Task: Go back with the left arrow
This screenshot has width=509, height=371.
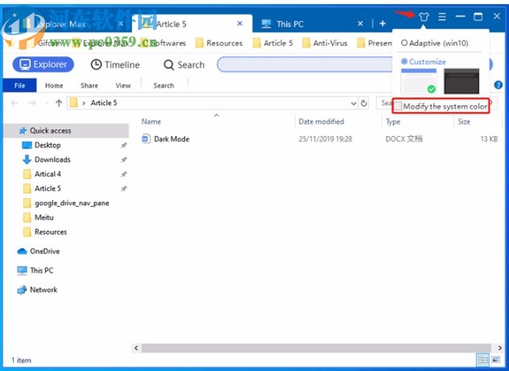Action: pos(14,103)
